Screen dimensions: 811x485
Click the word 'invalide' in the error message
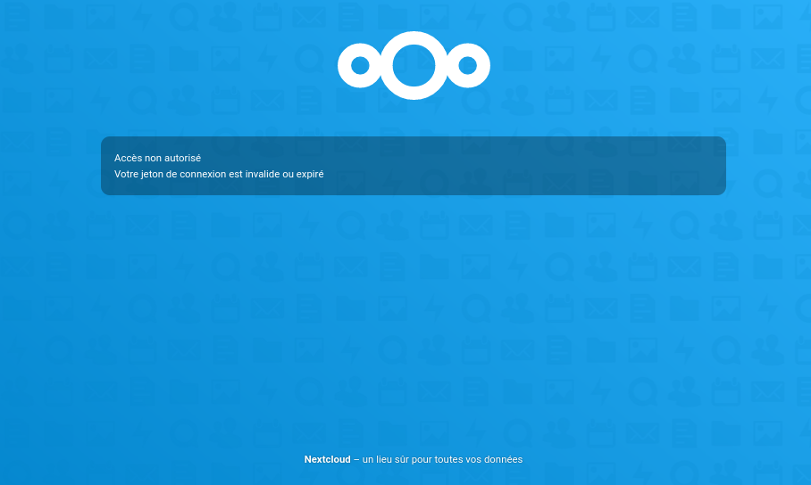263,174
